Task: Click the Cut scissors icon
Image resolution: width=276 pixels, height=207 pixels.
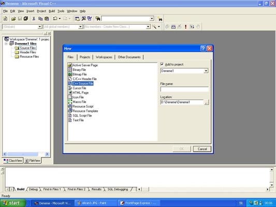Action: (x=34, y=19)
